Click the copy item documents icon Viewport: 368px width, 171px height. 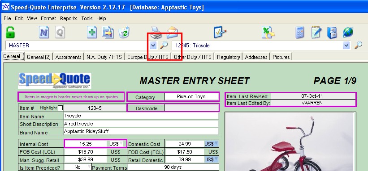click(108, 32)
